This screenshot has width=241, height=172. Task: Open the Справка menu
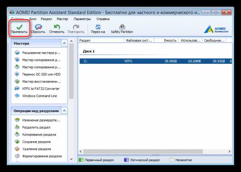pyautogui.click(x=103, y=19)
